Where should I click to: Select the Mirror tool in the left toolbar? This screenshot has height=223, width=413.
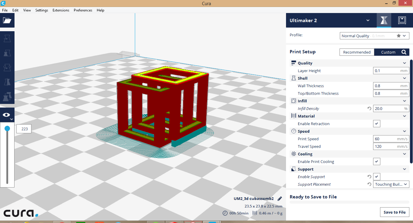click(7, 82)
